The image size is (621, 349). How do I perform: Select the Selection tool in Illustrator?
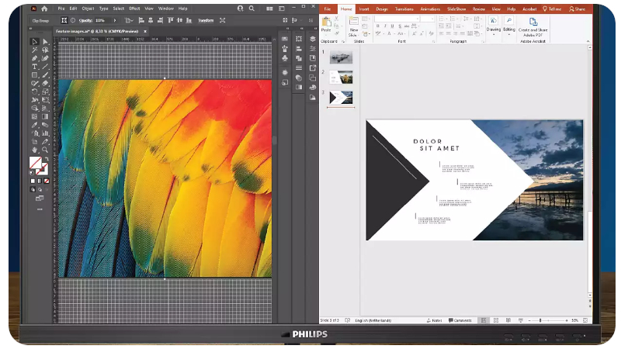click(x=35, y=42)
